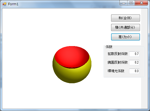
Task: Focus the 環境光係数 field showing 0.3
Action: pos(134,71)
